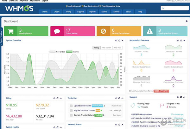Hide the System Overview widget with eye icon
This screenshot has width=190, height=129.
coord(116,41)
